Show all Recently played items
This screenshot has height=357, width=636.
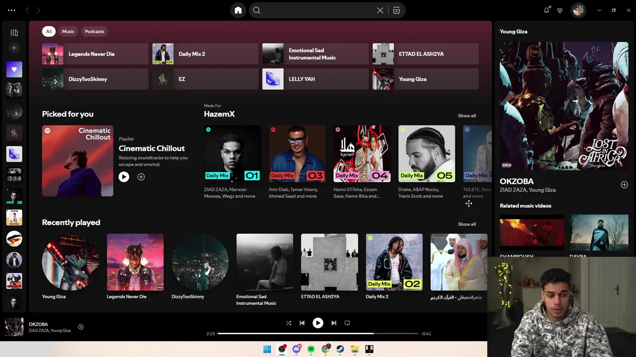tap(467, 224)
